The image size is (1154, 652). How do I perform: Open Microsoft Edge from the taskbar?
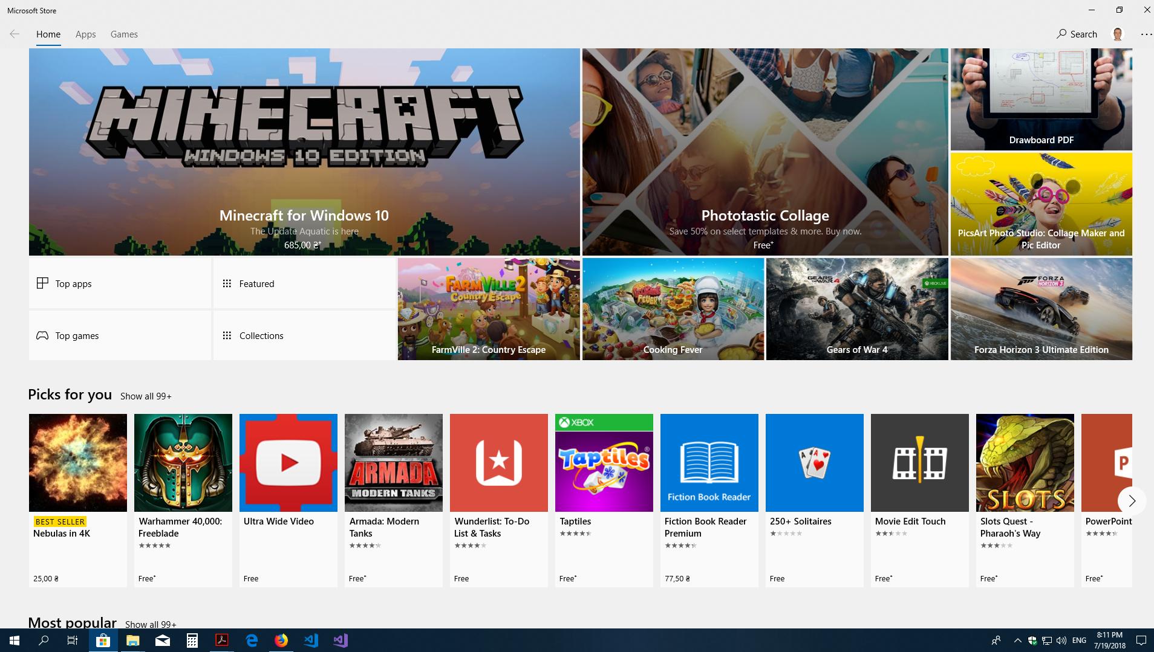tap(252, 641)
